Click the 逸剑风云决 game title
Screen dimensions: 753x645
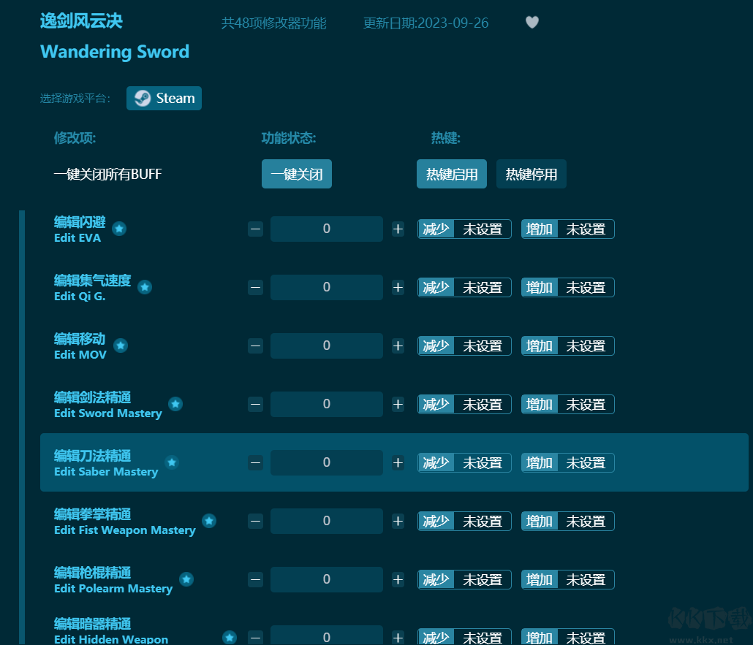[82, 21]
